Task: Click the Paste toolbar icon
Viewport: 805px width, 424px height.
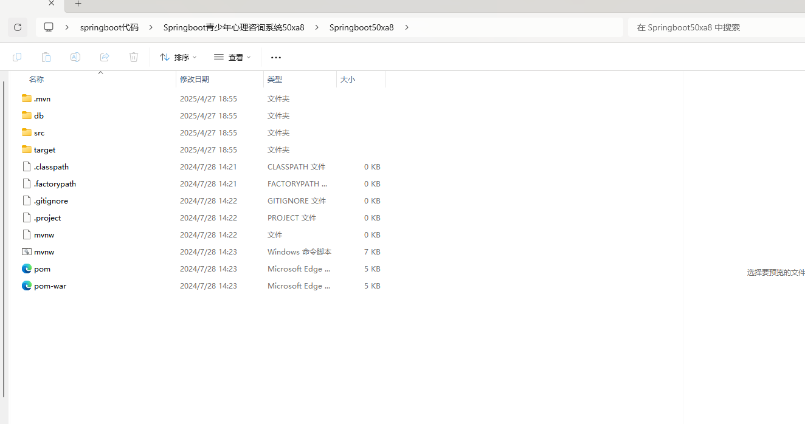Action: (x=46, y=57)
